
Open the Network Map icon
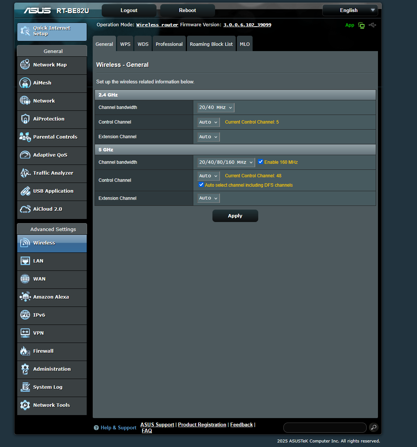25,65
